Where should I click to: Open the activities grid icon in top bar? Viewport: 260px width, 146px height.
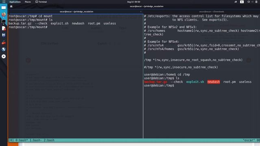point(4,2)
